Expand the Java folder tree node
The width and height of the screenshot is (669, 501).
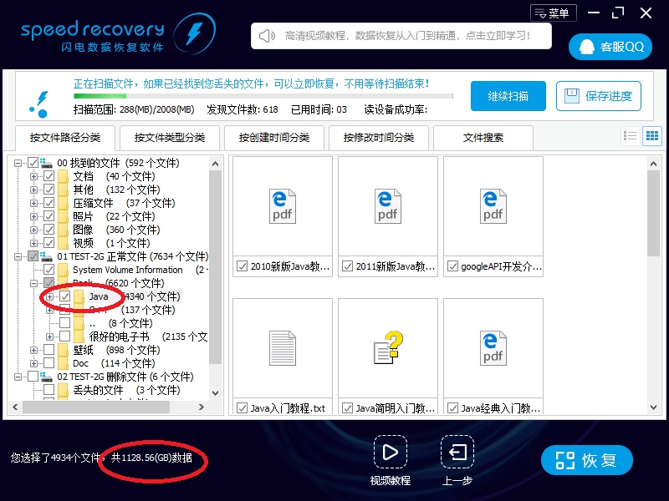[x=49, y=296]
